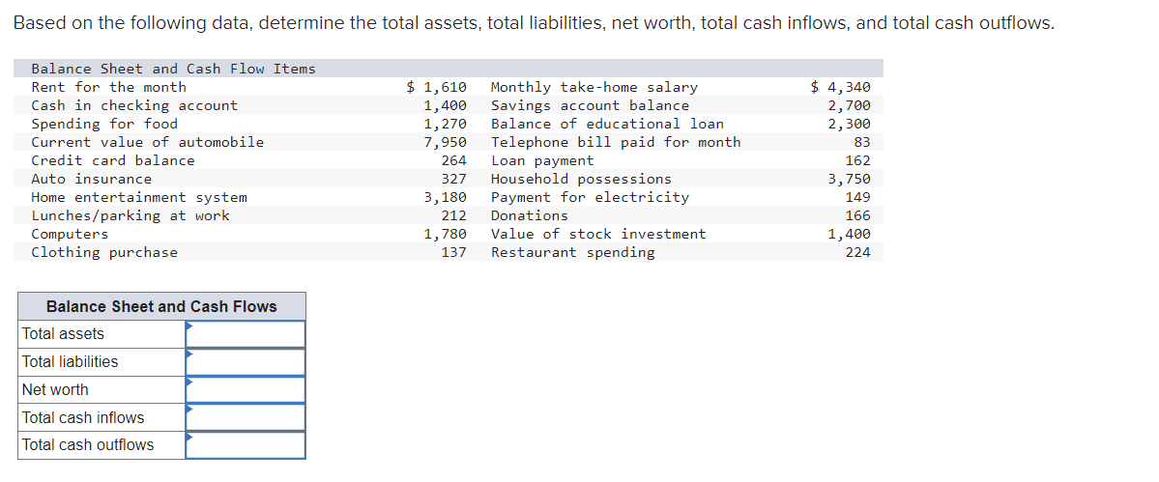Screen dimensions: 1159x482
Task: Select the 'Total liabilities' row label
Action: (71, 361)
